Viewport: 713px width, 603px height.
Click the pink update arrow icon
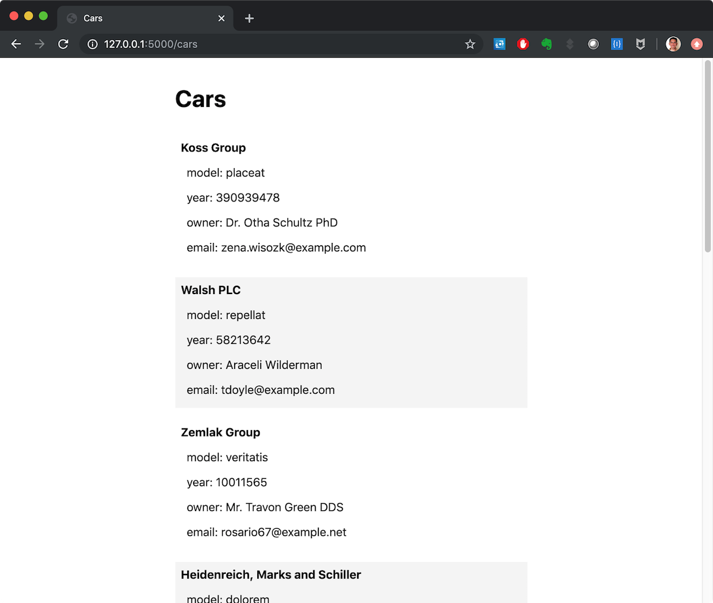click(697, 44)
